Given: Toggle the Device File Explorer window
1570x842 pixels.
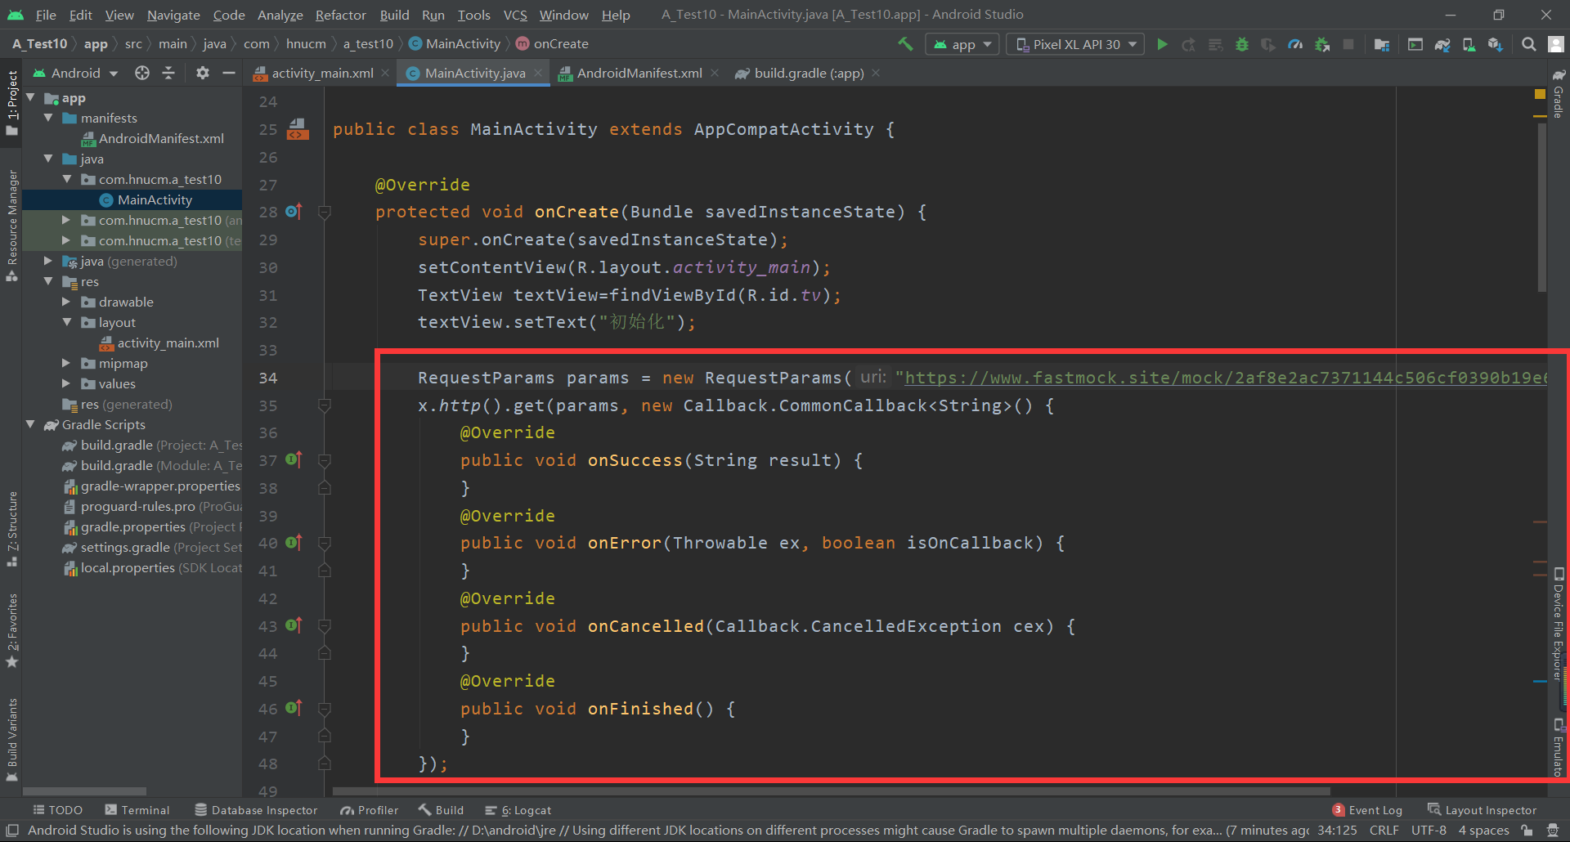Looking at the screenshot, I should pyautogui.click(x=1559, y=625).
